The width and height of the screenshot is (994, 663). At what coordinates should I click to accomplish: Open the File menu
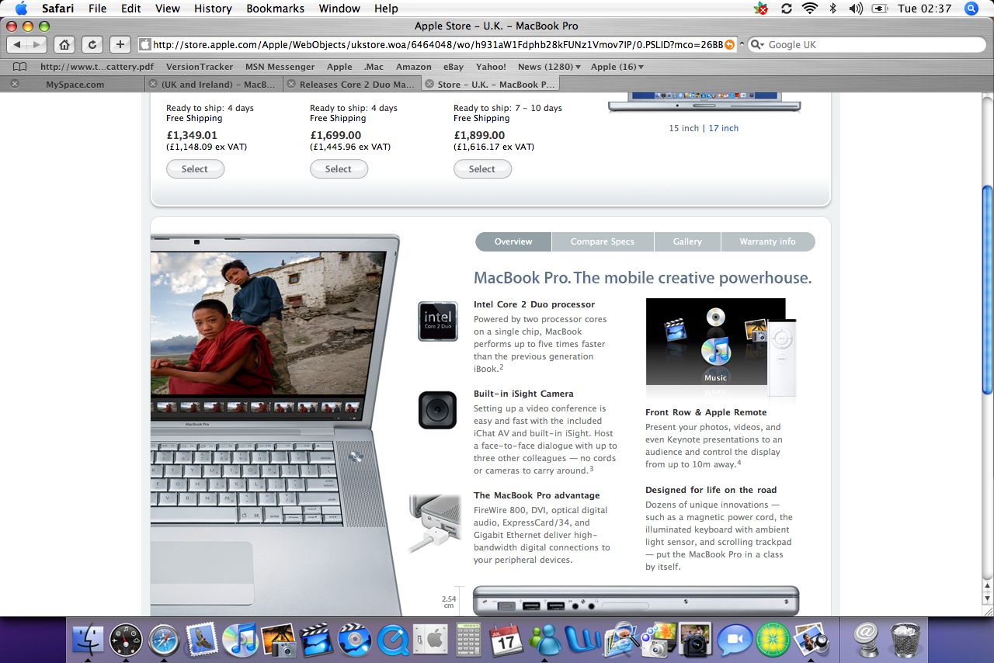(98, 9)
